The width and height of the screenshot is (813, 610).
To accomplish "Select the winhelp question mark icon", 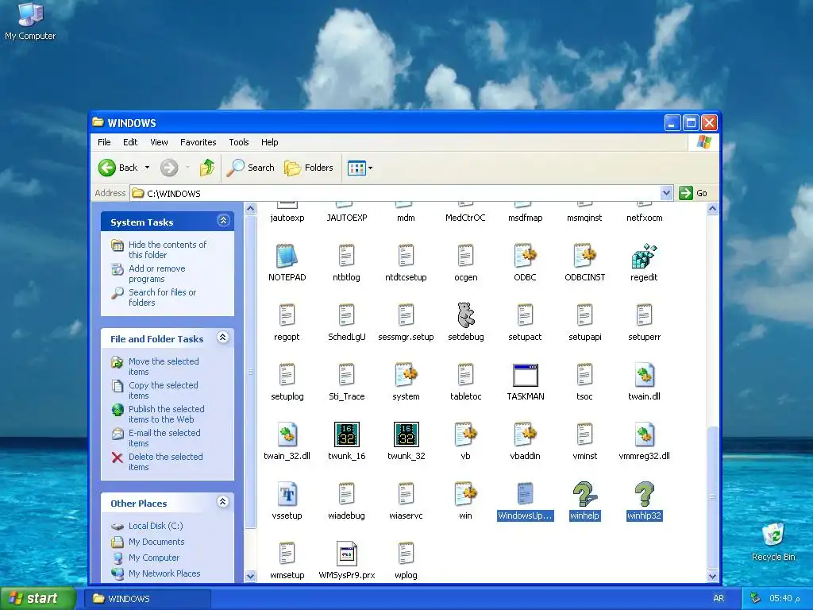I will (x=584, y=494).
